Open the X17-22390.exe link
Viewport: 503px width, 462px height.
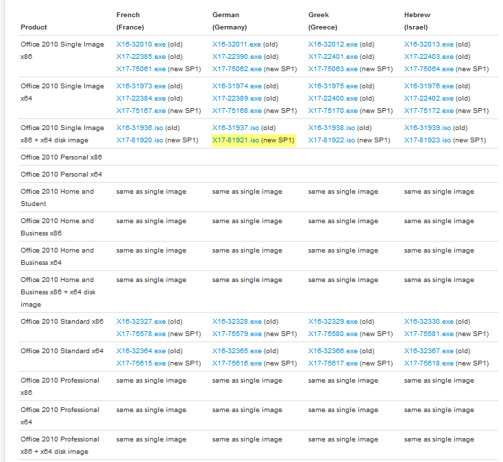point(236,57)
